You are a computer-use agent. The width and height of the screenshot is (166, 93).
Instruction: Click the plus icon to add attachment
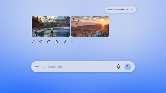pyautogui.click(x=37, y=67)
